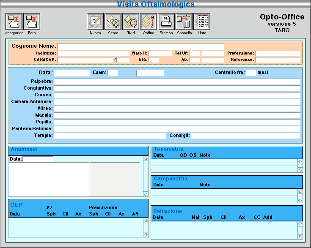311x248 pixels.
Task: Click second row of Campimetria list
Action: (224, 199)
